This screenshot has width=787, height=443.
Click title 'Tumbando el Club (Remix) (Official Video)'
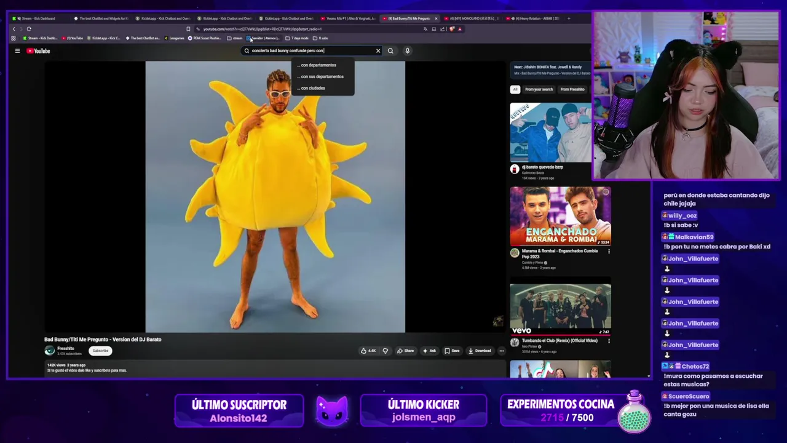point(560,340)
